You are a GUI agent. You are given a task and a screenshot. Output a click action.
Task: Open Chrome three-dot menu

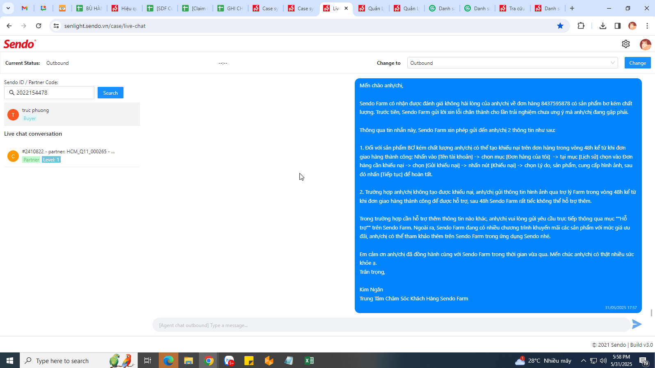coord(647,26)
